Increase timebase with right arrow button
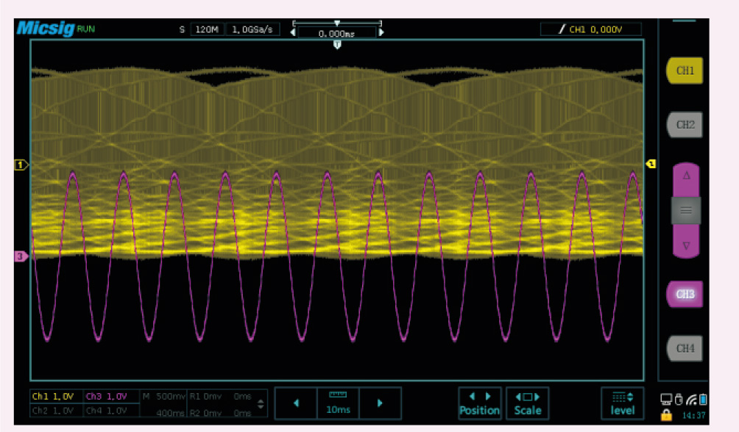Image resolution: width=739 pixels, height=432 pixels. tap(380, 403)
